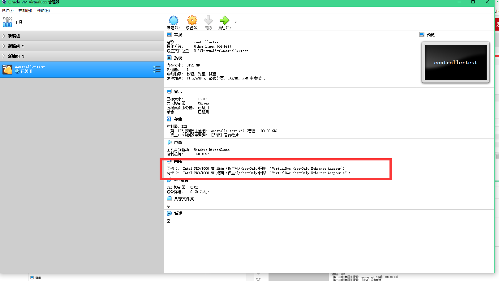Image resolution: width=499 pixels, height=281 pixels.
Task: Expand group 新编组 3
Action: (4, 56)
